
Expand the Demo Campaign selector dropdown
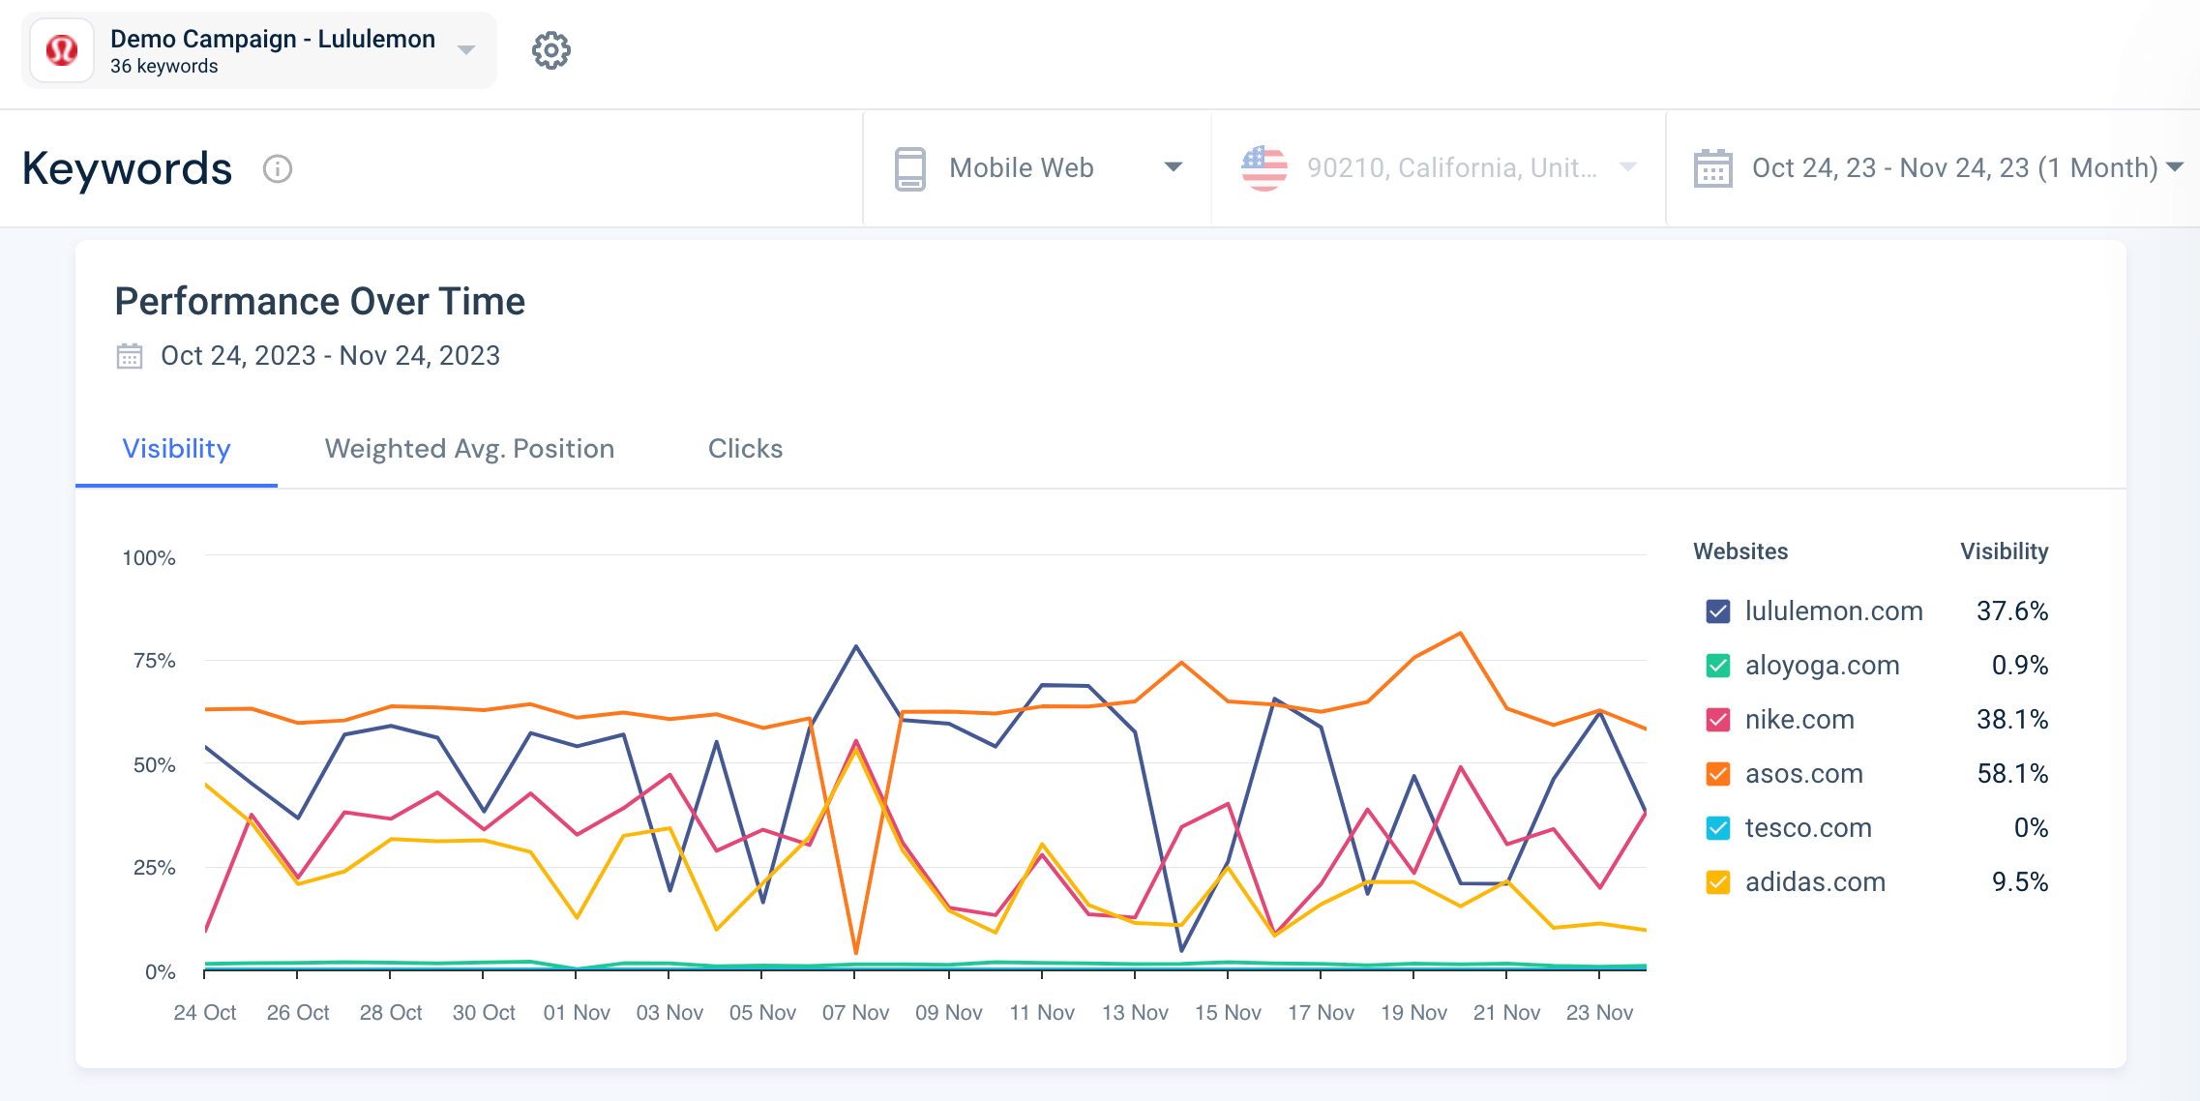[x=466, y=50]
